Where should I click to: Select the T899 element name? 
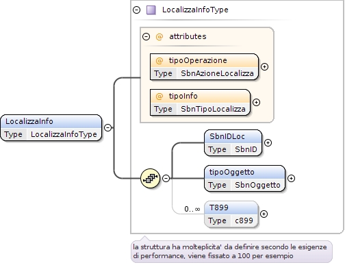click(x=219, y=207)
